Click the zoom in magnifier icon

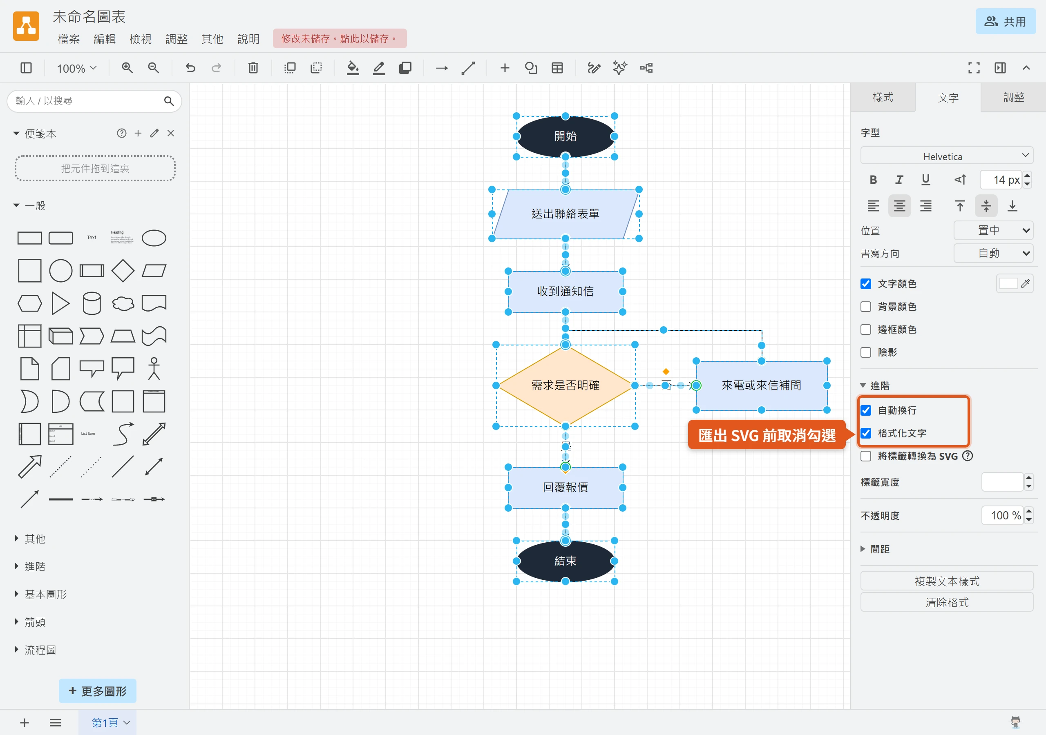point(127,68)
